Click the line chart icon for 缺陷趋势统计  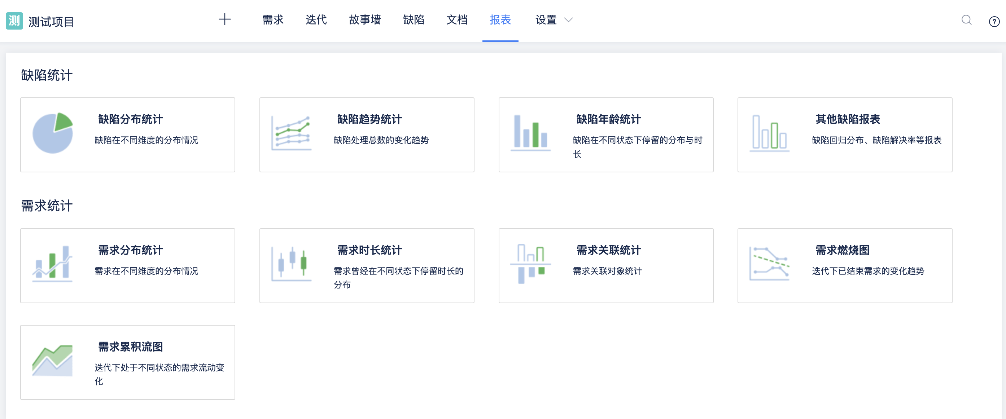pyautogui.click(x=291, y=133)
